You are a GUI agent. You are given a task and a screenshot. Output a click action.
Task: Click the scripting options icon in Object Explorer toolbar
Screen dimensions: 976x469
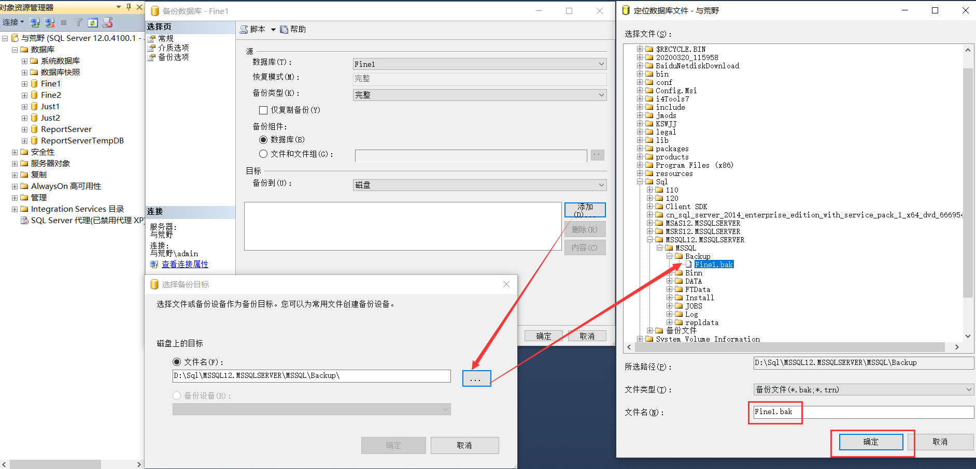click(107, 22)
